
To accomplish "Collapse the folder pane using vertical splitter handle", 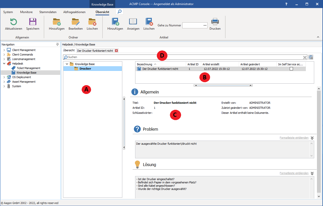I will pyautogui.click(x=124, y=123).
